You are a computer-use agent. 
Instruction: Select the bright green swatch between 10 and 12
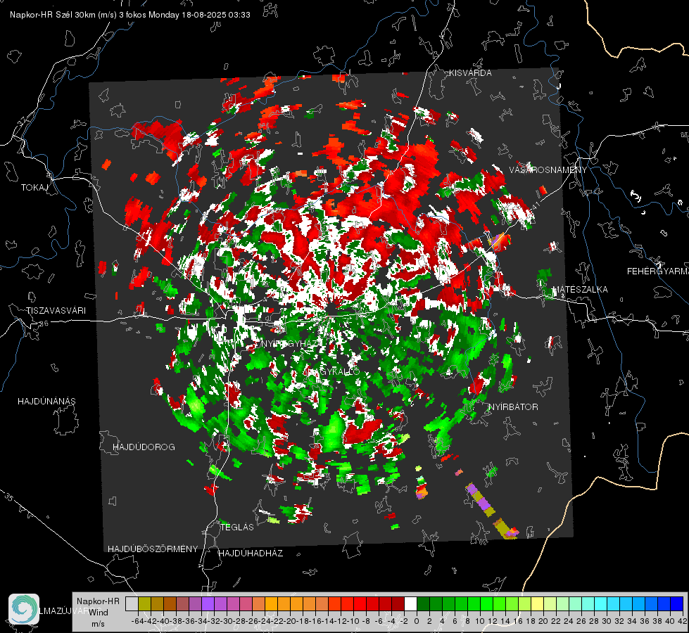click(486, 603)
